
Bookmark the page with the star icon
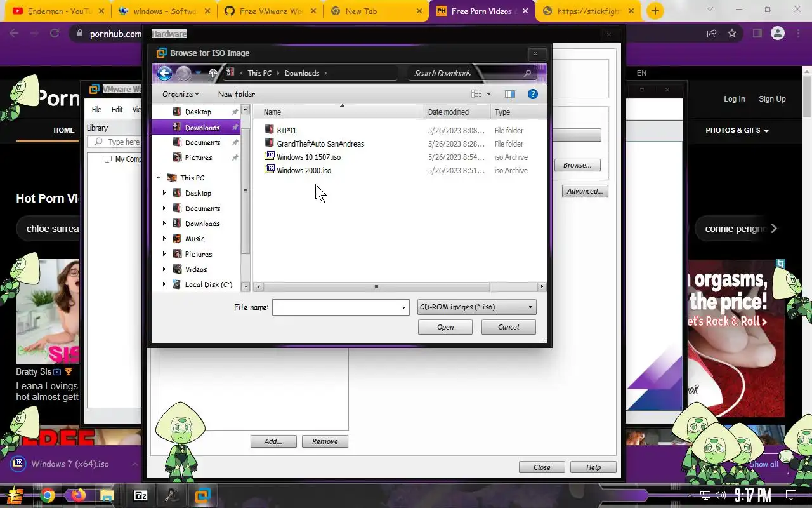tap(732, 33)
